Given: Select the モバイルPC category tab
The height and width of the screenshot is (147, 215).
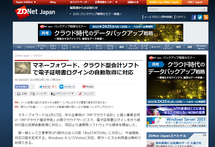Looking at the screenshot, I should [x=42, y=47].
